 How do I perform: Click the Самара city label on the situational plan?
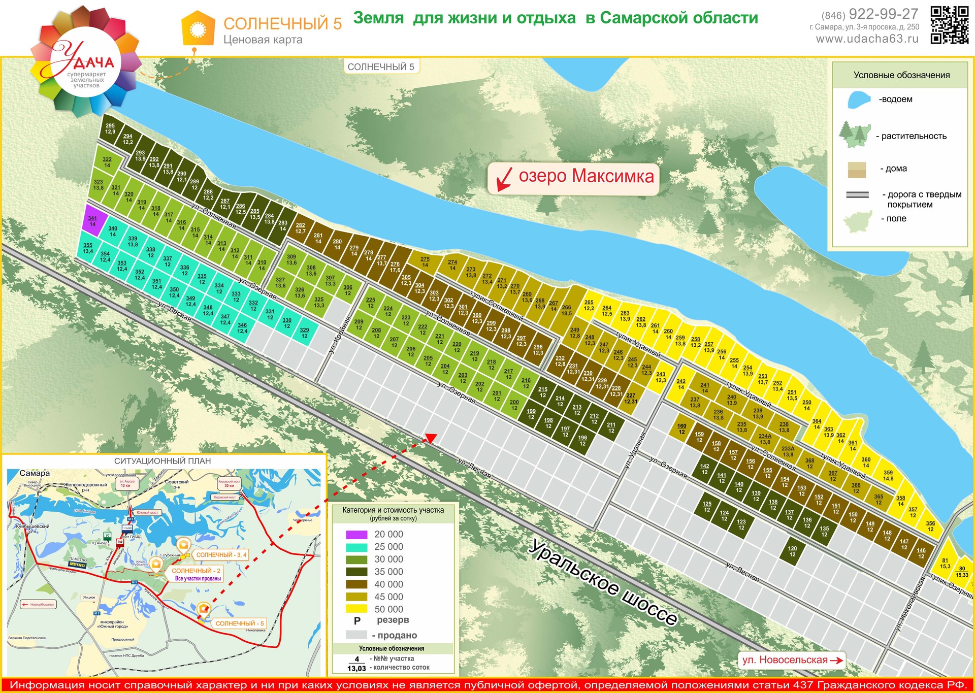35,473
